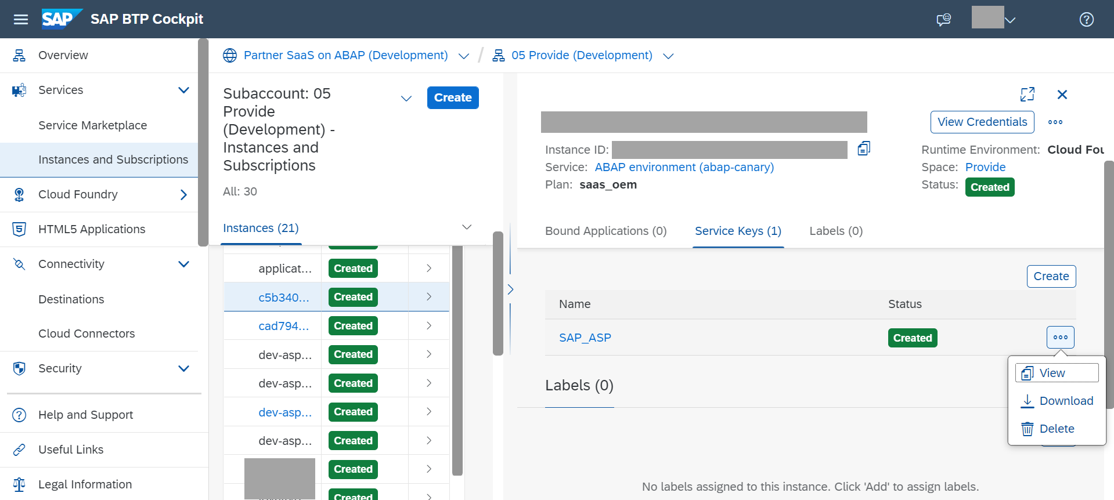Close the instance detail panel
Image resolution: width=1114 pixels, height=500 pixels.
1062,95
